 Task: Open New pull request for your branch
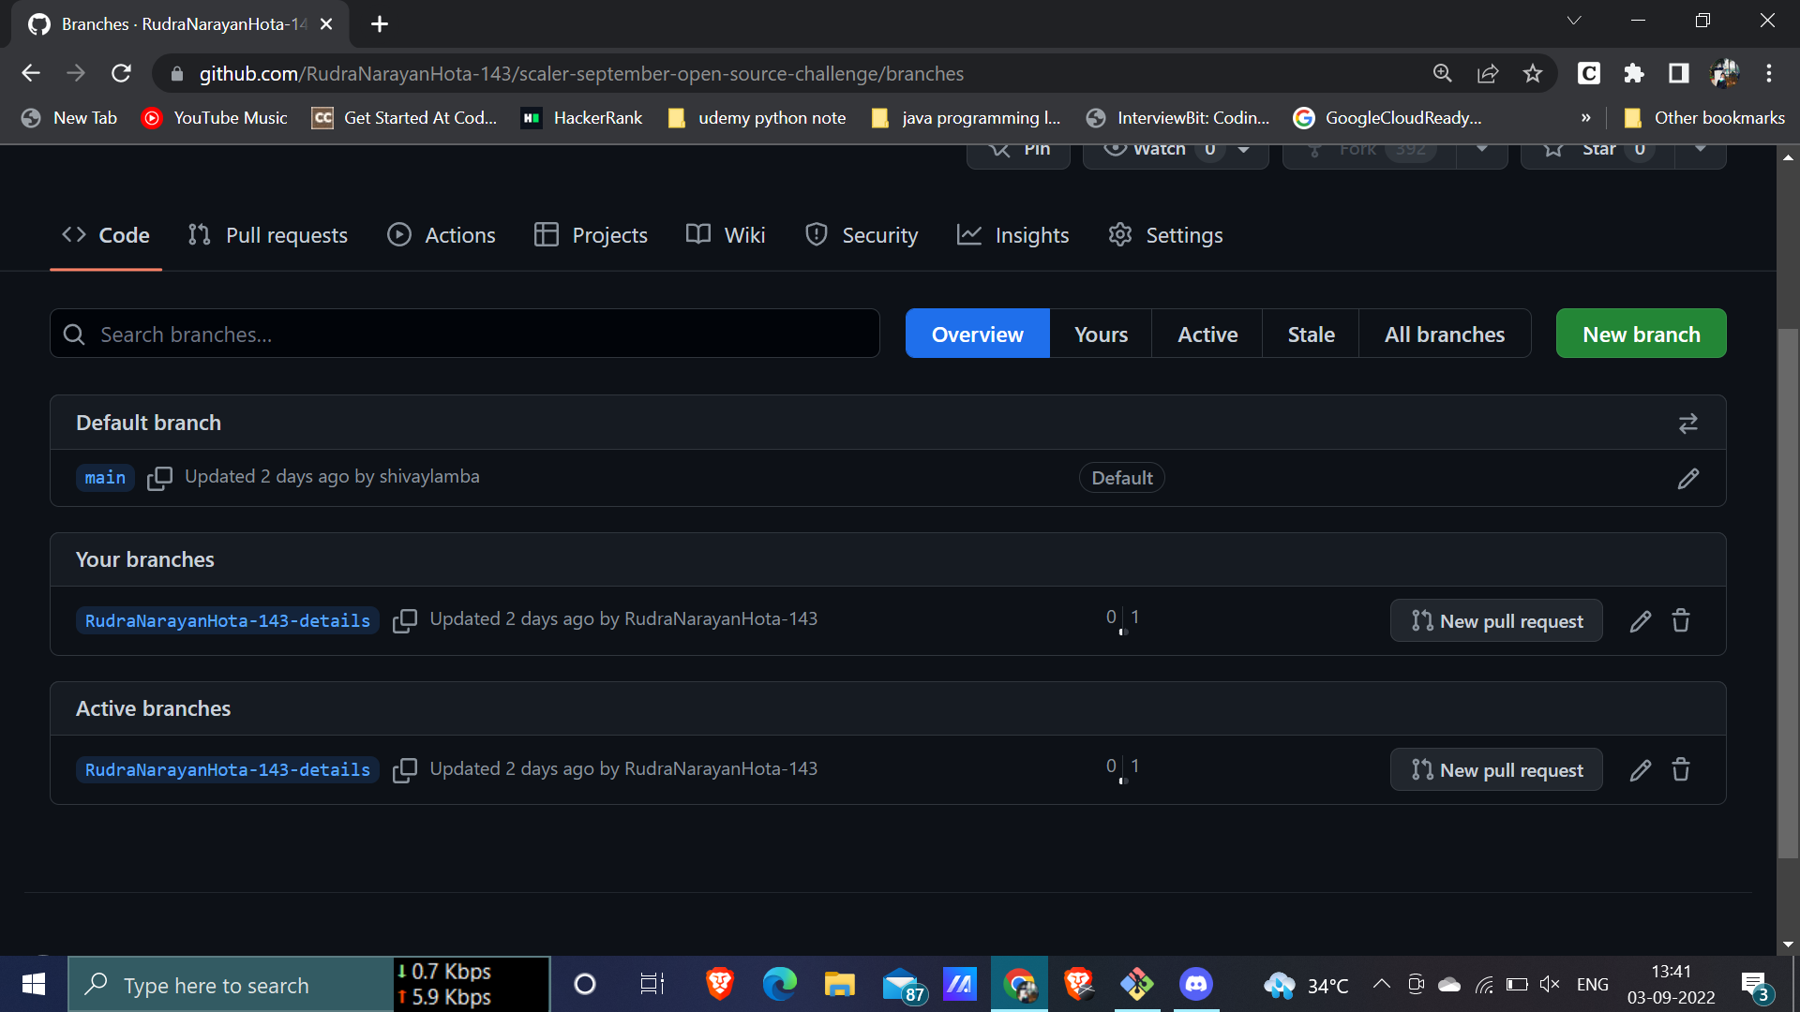1495,620
